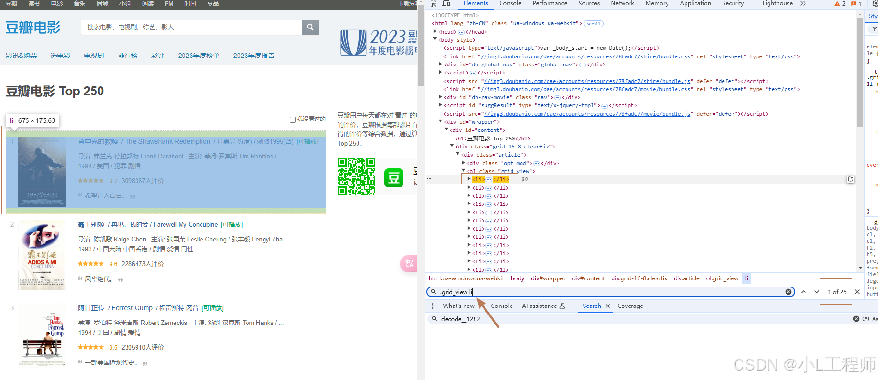Collapse div class article node
The width and height of the screenshot is (878, 380).
(x=458, y=155)
